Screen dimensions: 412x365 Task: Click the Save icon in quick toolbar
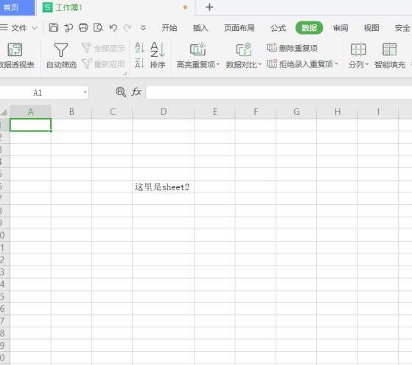pos(54,27)
